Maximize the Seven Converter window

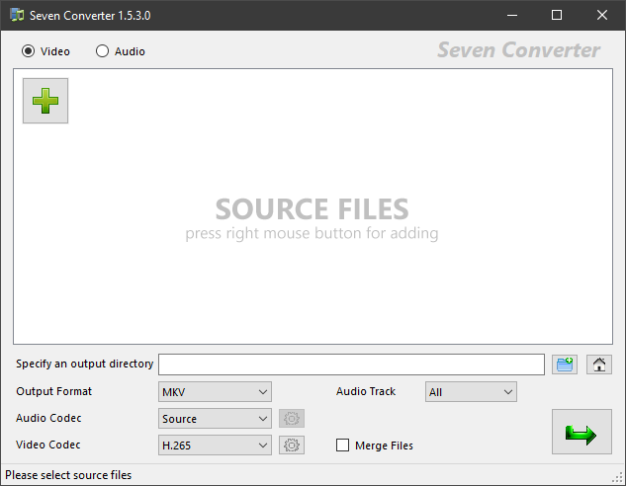[557, 15]
